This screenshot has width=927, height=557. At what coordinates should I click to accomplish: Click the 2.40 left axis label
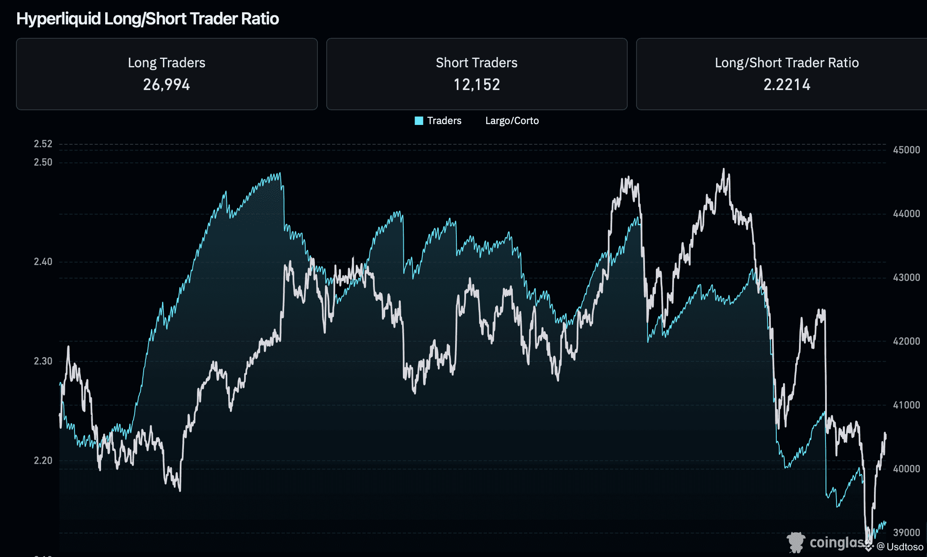point(43,262)
